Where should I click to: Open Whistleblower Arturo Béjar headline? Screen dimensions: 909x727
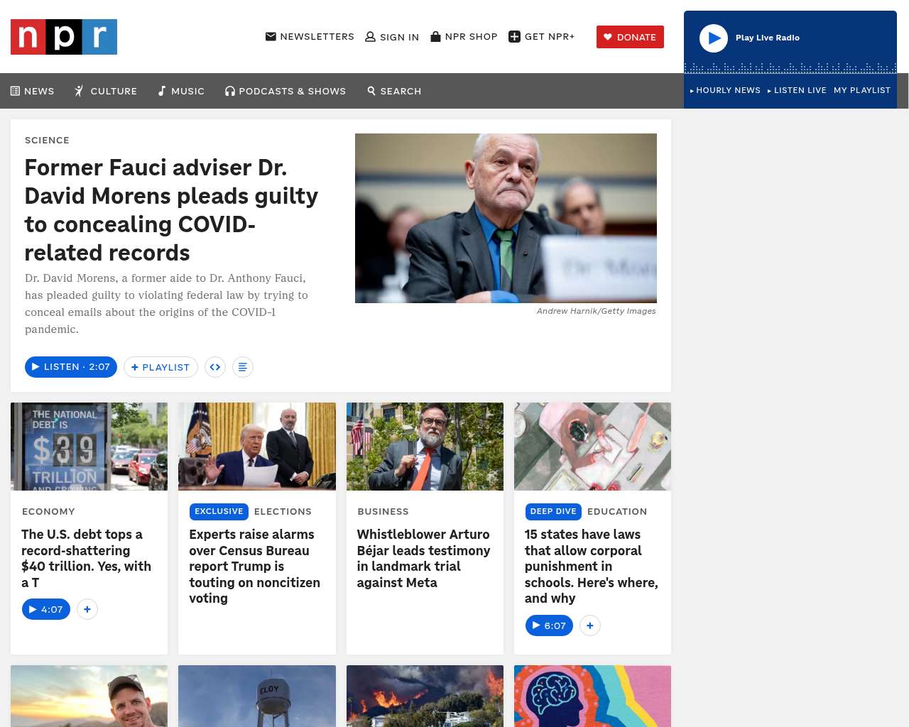(424, 558)
